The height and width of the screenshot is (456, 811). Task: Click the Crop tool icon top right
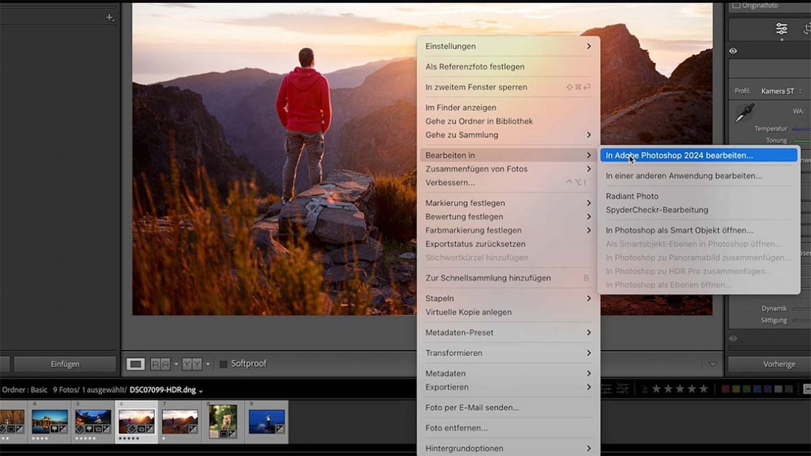click(x=806, y=29)
